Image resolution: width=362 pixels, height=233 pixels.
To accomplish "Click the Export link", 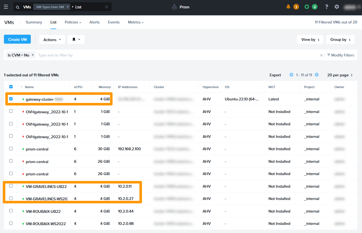I will point(275,75).
